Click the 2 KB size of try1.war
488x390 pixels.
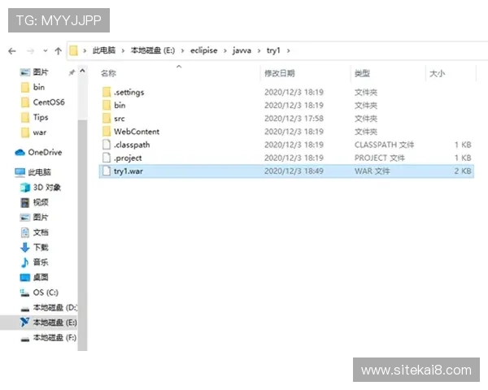[x=463, y=171]
